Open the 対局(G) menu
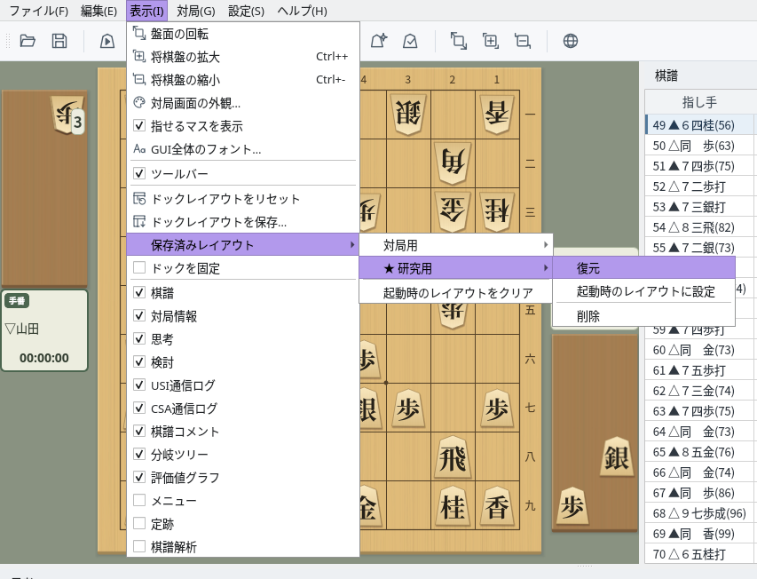 tap(195, 11)
